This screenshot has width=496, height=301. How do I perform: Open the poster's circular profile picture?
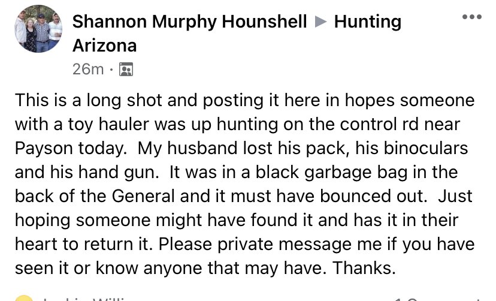pos(38,29)
